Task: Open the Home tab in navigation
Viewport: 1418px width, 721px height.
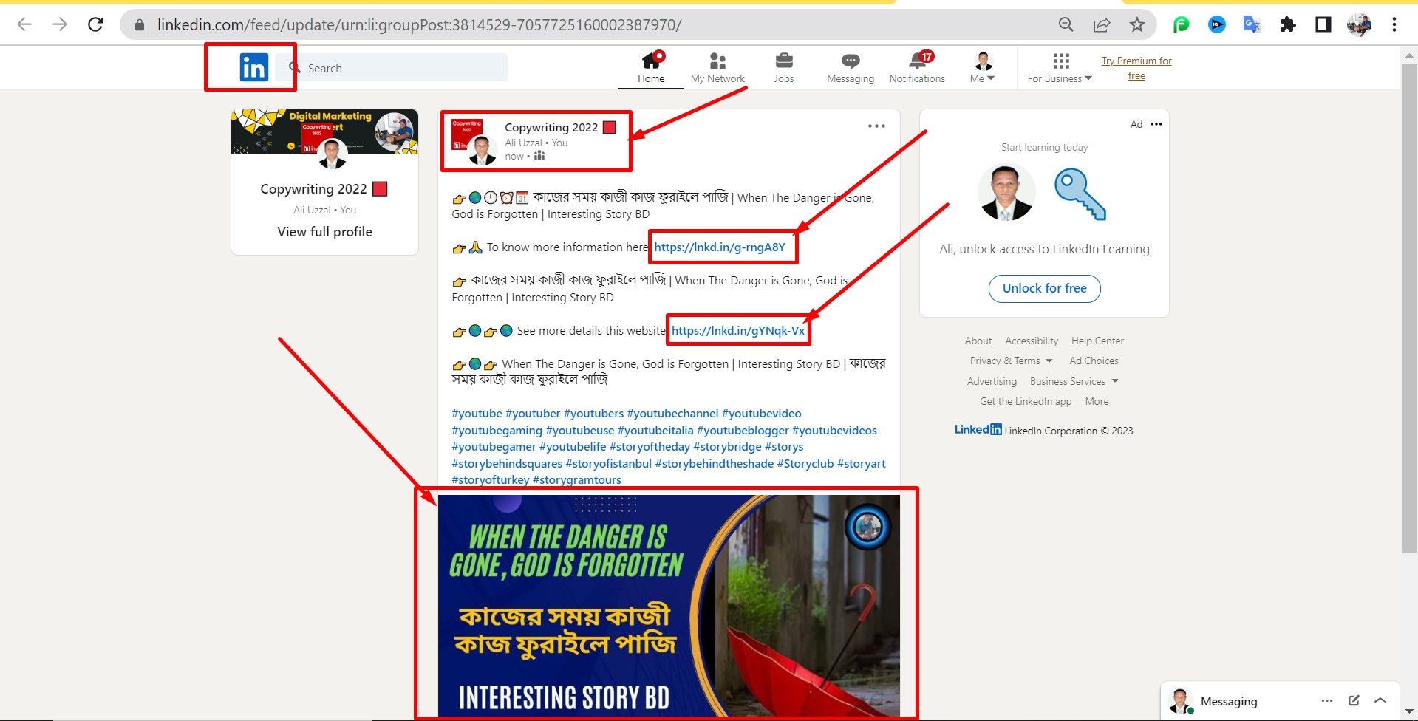Action: (651, 68)
